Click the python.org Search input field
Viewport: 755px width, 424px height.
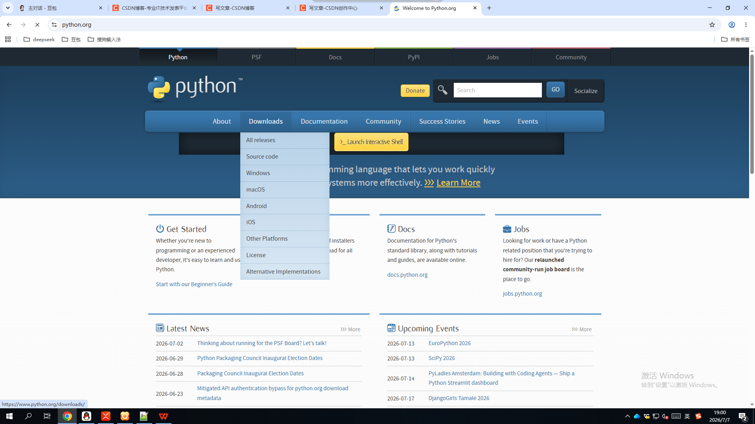(x=497, y=90)
